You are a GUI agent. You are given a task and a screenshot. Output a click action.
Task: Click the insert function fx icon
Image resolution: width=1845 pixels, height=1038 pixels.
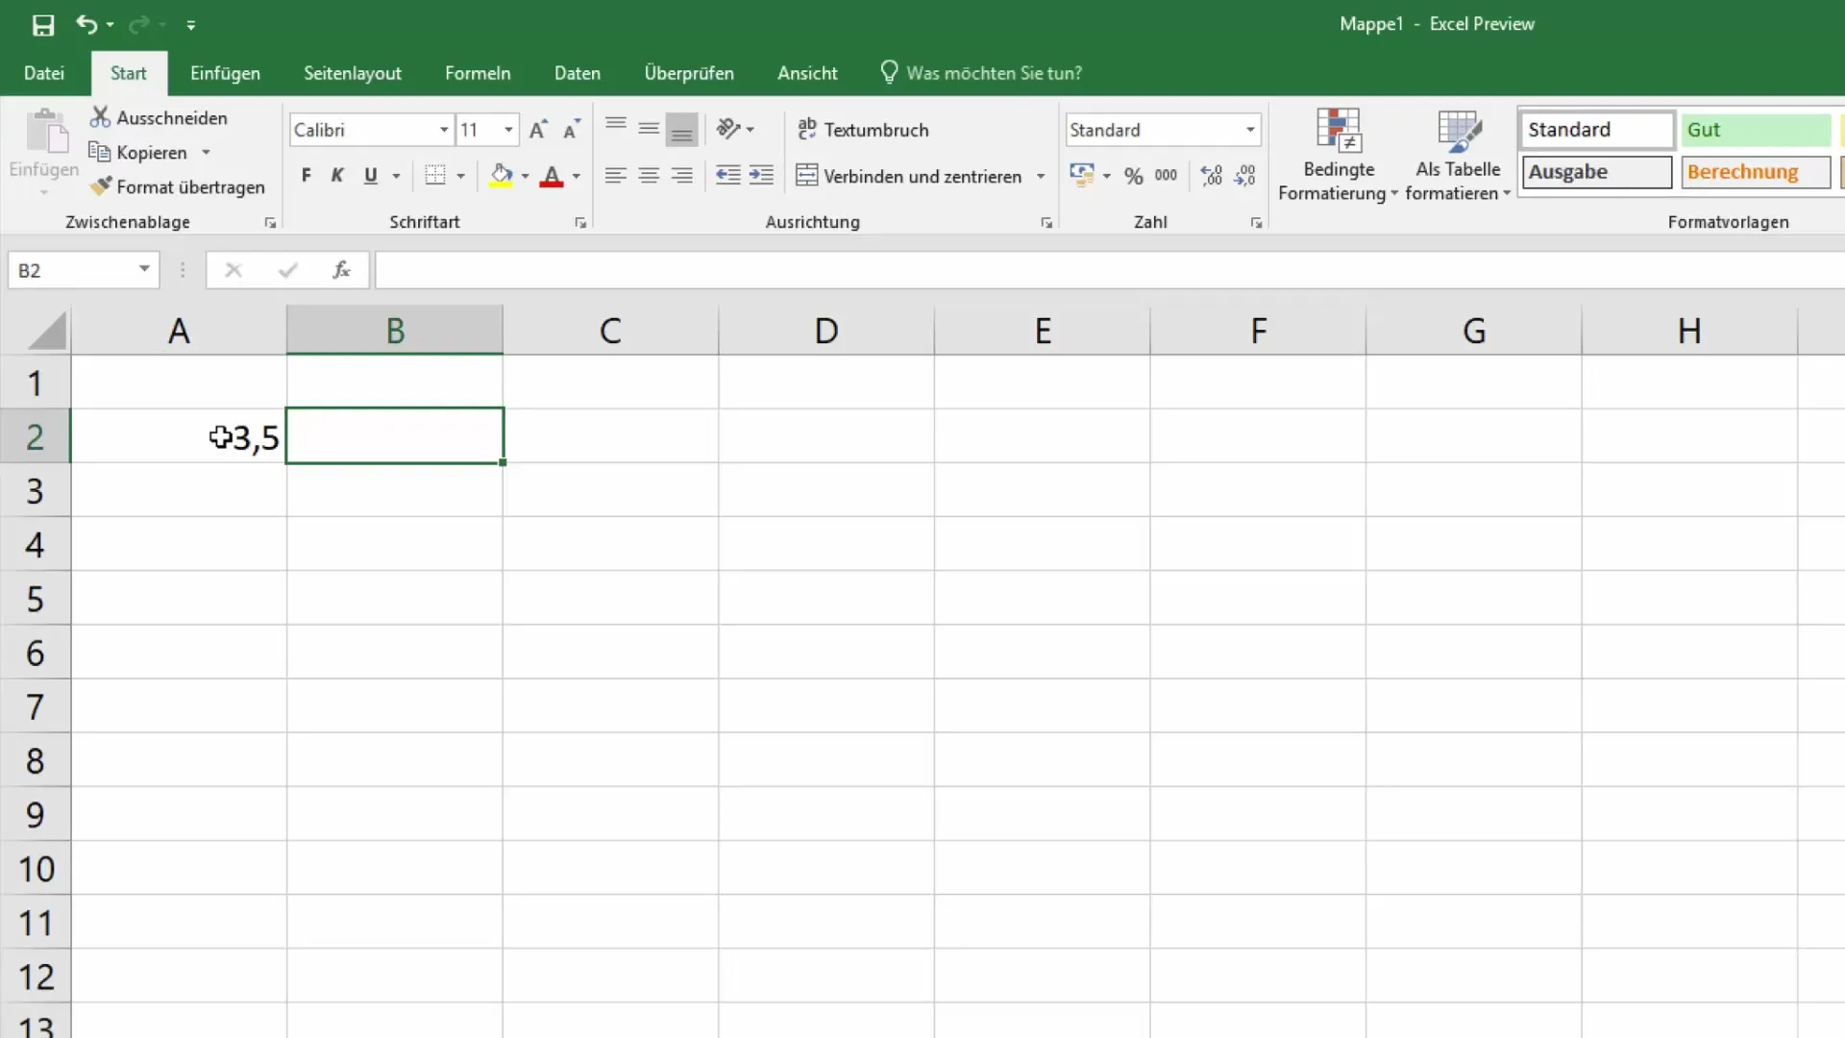point(341,270)
